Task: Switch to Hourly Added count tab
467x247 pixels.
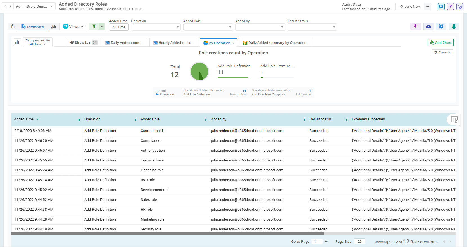Action: (x=173, y=42)
